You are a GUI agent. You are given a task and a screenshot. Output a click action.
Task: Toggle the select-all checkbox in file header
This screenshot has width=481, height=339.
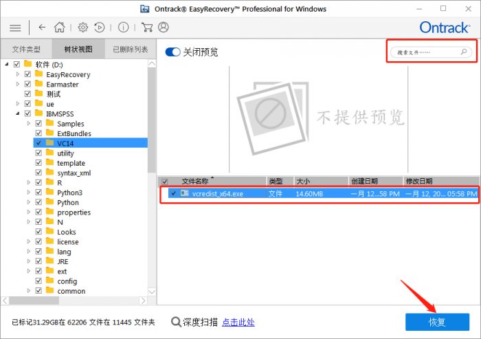point(165,181)
